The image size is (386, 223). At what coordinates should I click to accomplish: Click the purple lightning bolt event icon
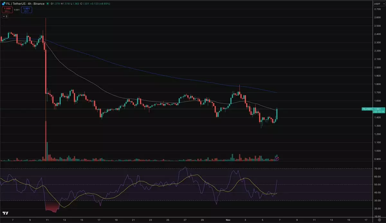(277, 159)
